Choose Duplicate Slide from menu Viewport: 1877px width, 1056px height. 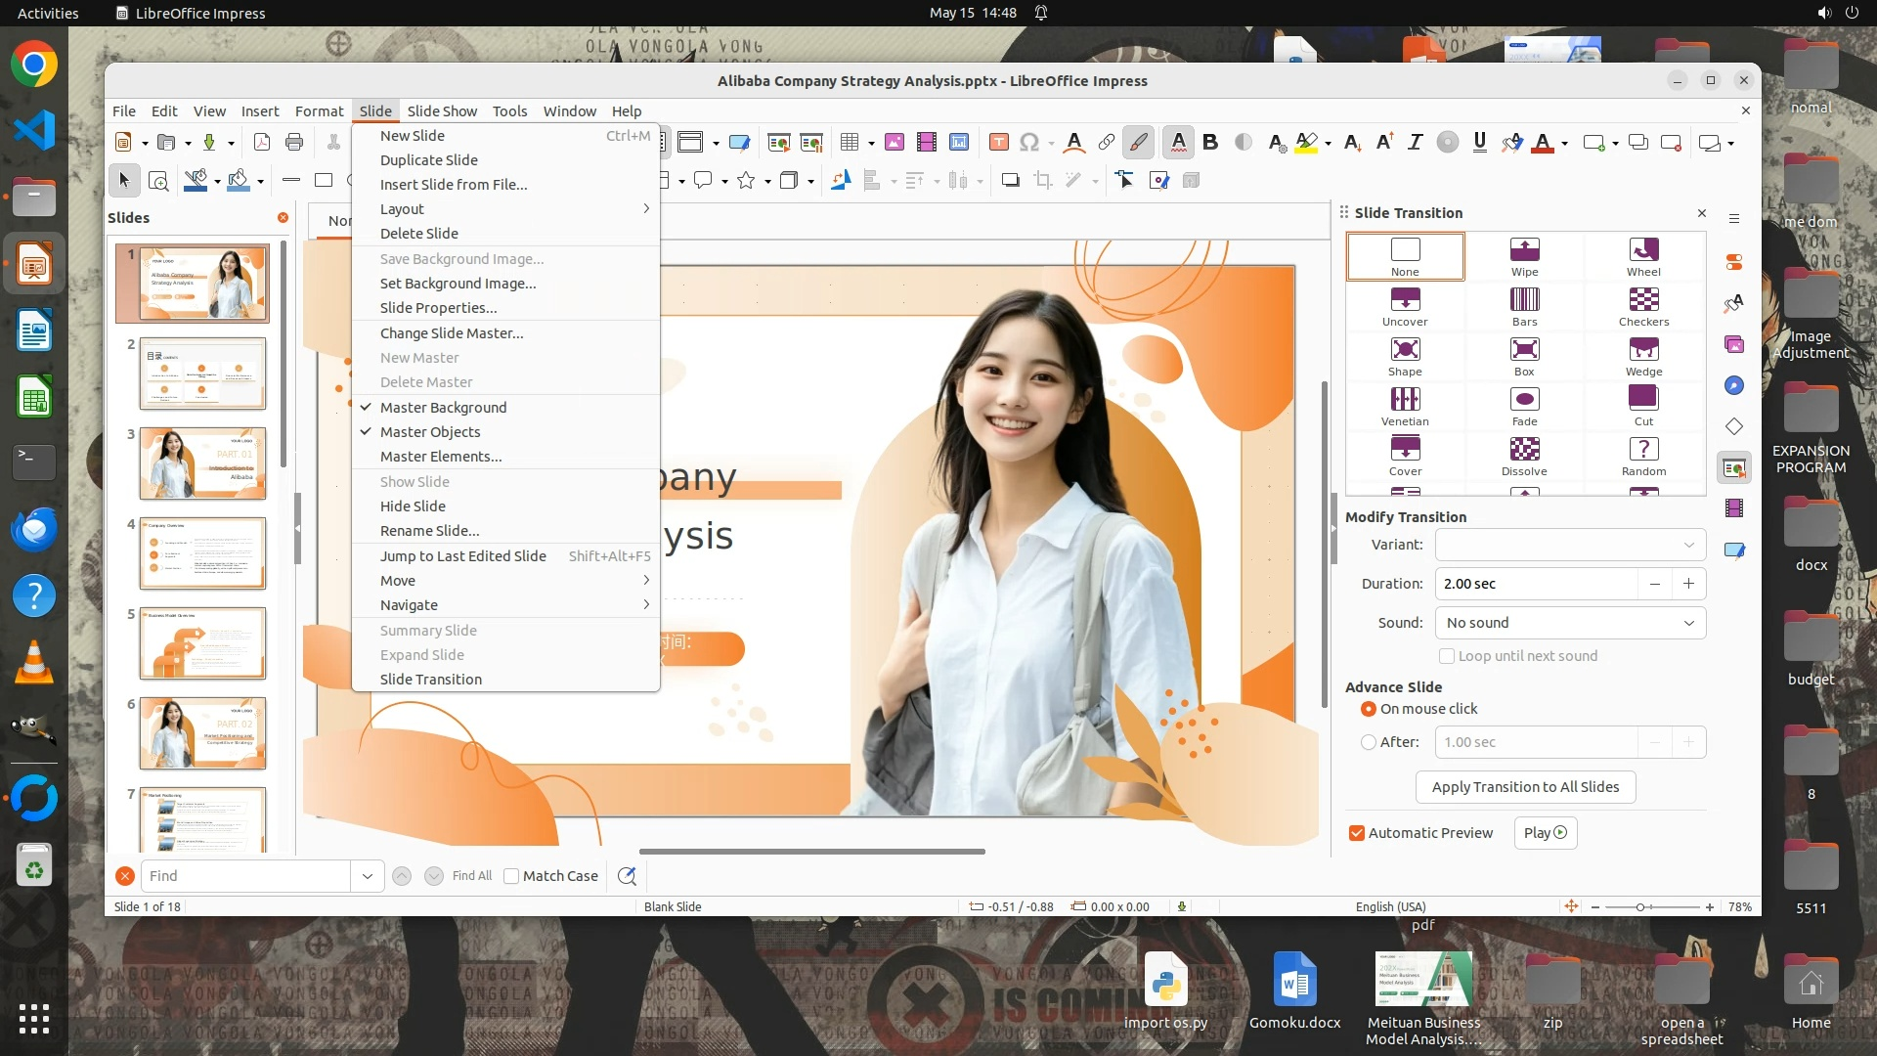429,160
